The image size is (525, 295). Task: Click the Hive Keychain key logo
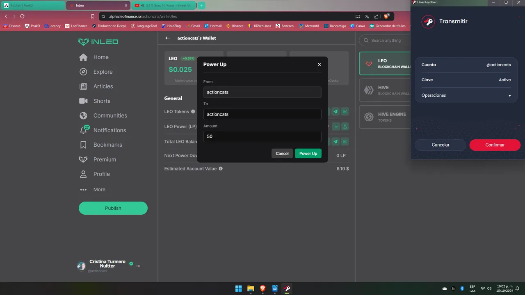coord(428,22)
